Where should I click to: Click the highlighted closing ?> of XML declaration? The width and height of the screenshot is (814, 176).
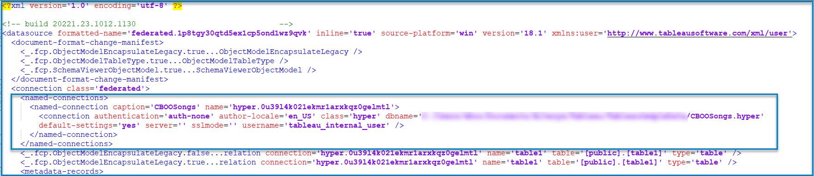tap(177, 6)
